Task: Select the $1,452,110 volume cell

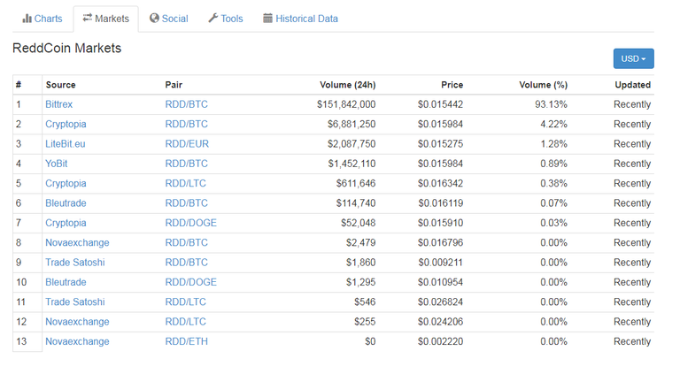Action: 352,164
